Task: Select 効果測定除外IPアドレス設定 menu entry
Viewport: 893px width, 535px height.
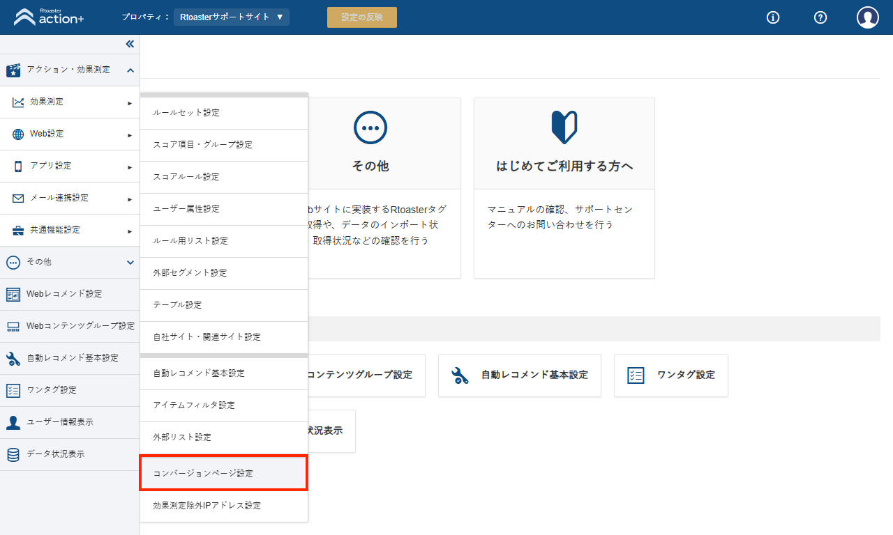Action: click(224, 506)
